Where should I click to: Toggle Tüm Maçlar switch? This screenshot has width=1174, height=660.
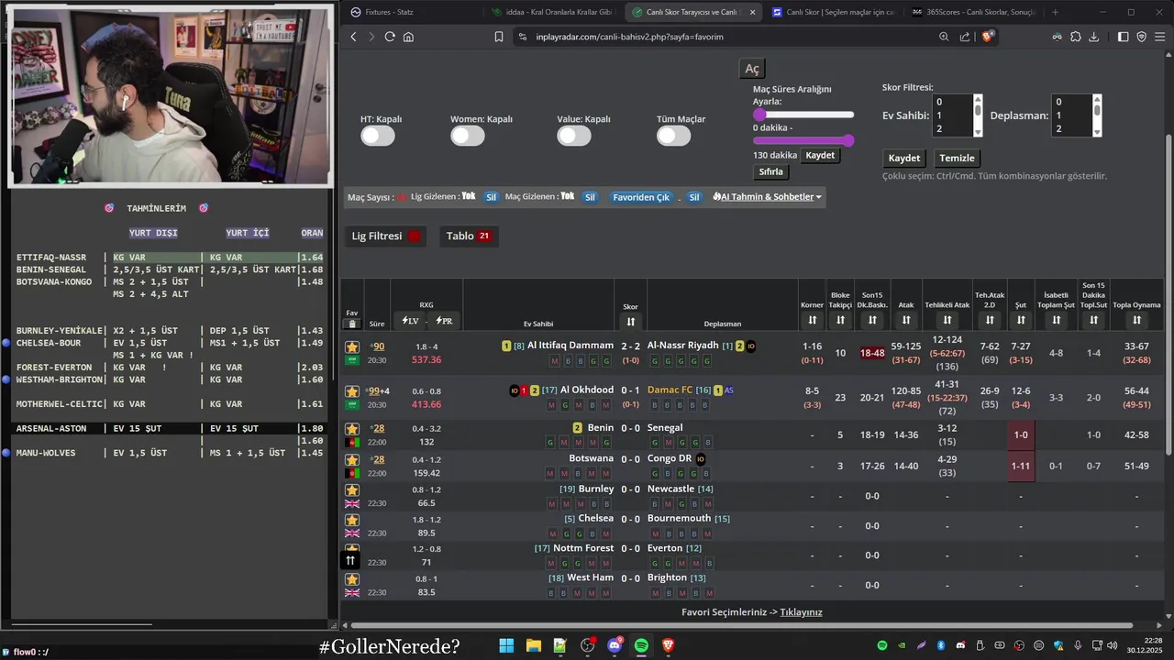click(x=674, y=136)
